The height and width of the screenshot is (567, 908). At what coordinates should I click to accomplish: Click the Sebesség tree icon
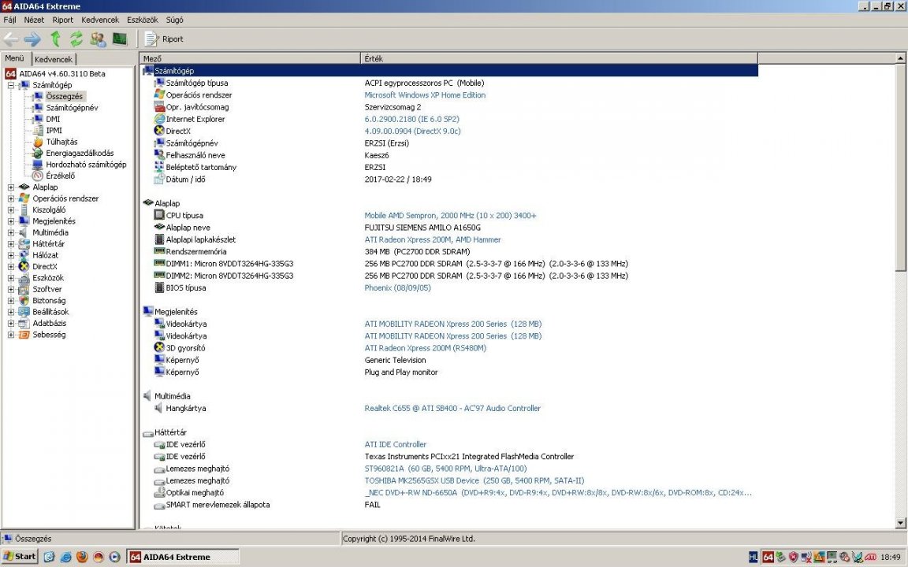24,335
